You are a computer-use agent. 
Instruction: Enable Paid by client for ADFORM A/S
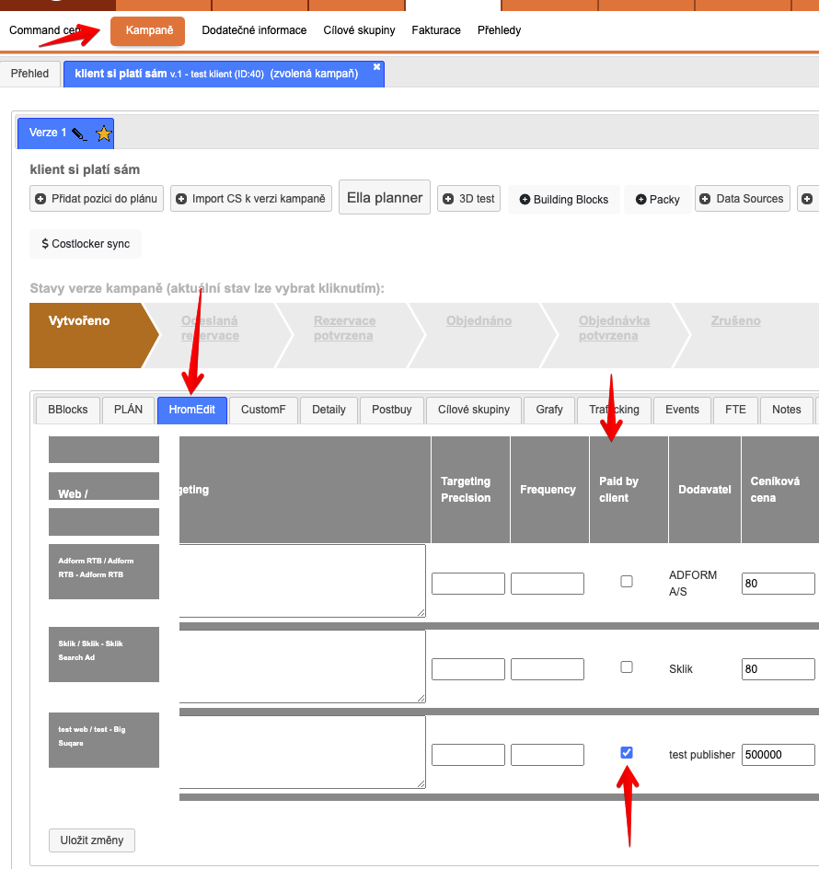[627, 582]
